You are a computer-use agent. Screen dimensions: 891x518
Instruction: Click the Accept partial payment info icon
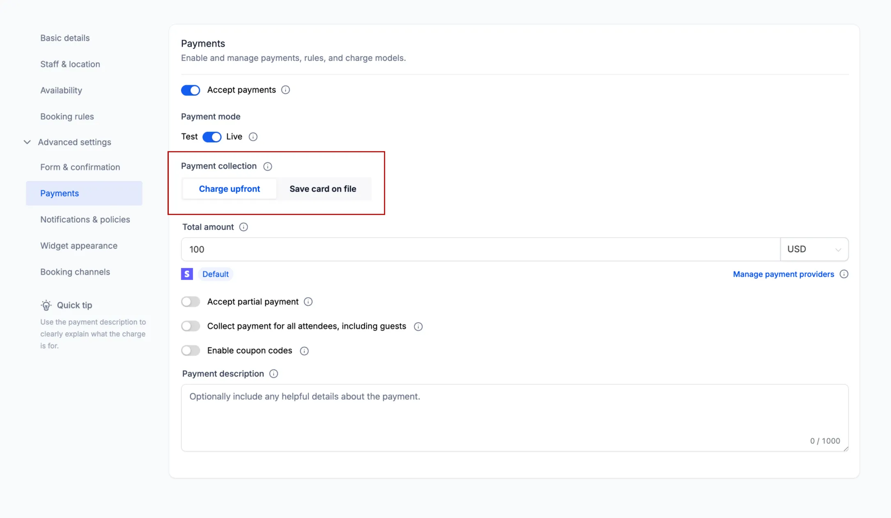coord(308,302)
